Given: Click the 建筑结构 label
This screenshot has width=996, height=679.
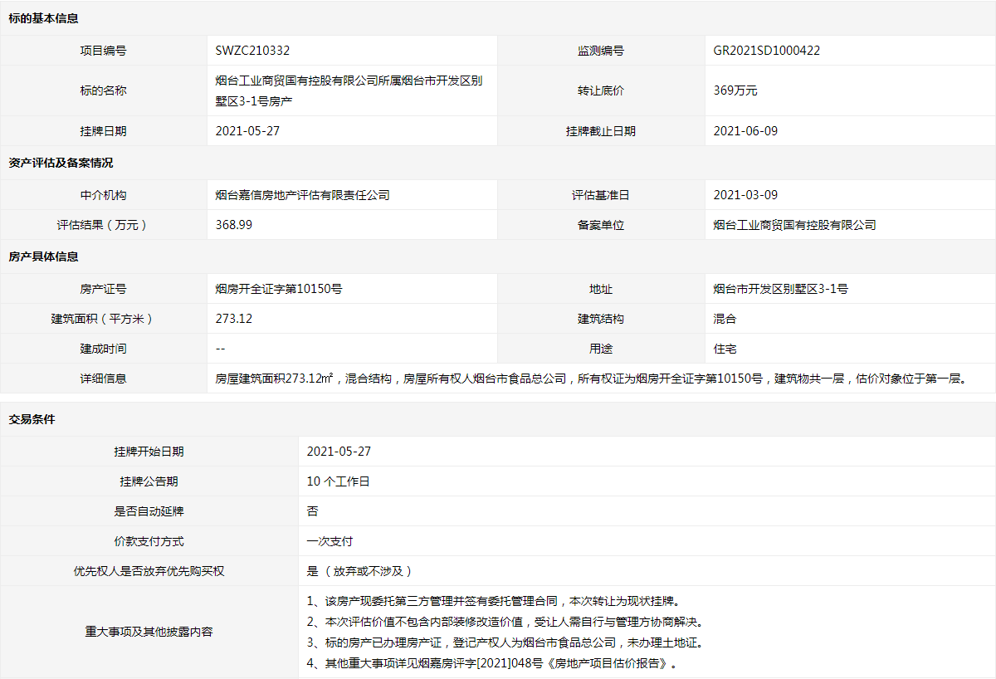Looking at the screenshot, I should (601, 319).
